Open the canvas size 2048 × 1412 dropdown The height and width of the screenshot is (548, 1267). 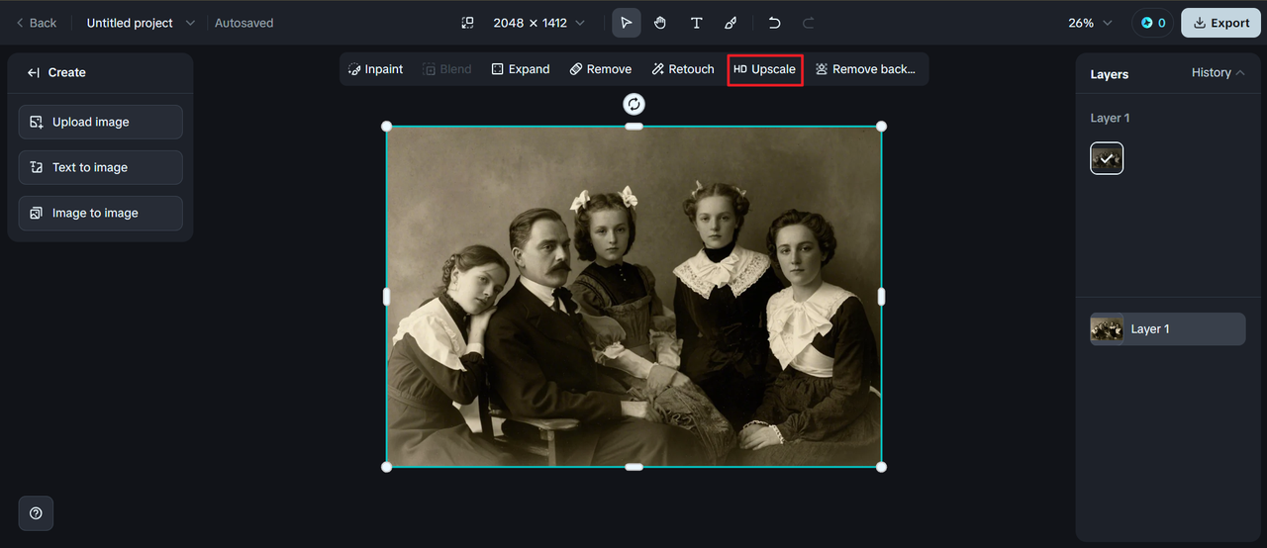pyautogui.click(x=538, y=23)
